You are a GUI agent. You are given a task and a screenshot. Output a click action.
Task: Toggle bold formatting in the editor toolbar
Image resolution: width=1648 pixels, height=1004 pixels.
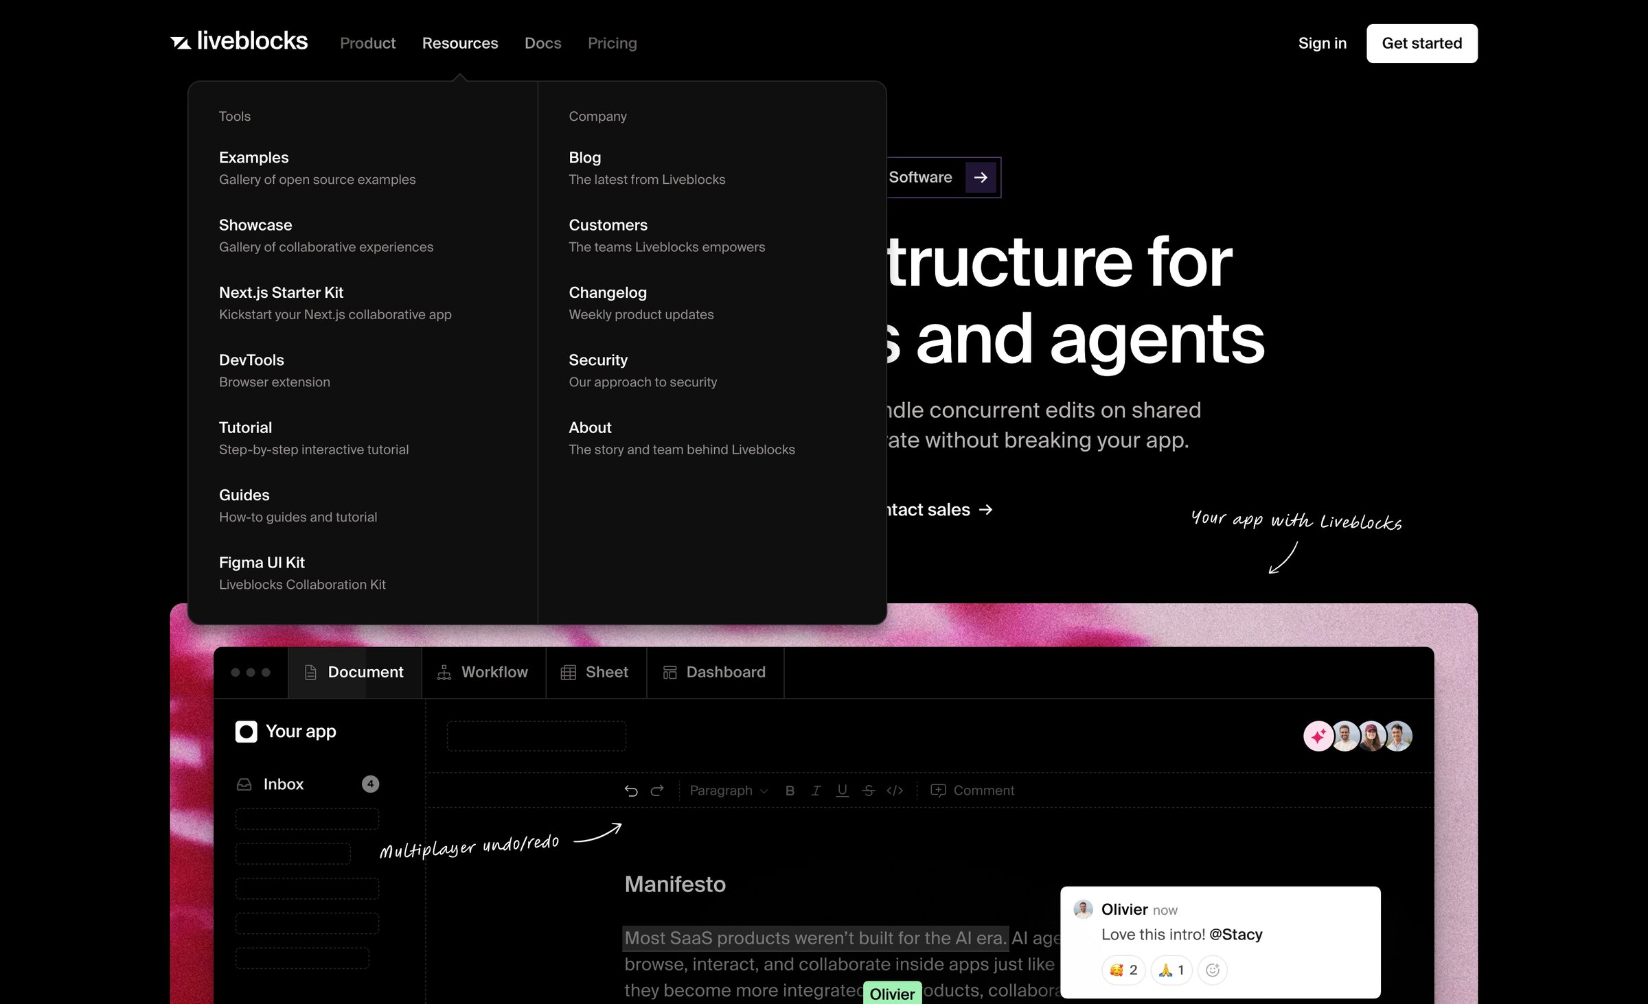click(x=790, y=791)
